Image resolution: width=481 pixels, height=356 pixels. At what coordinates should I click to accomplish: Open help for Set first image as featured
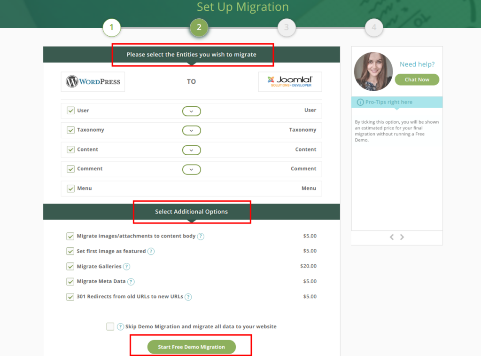click(151, 251)
